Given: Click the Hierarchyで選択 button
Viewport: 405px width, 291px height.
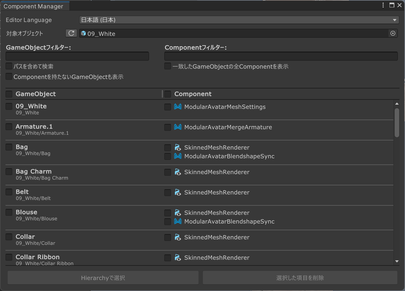Looking at the screenshot, I should tap(103, 278).
